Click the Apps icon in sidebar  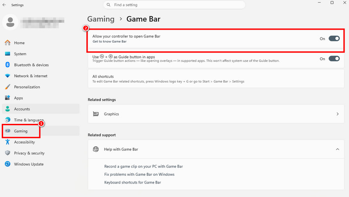pyautogui.click(x=7, y=97)
